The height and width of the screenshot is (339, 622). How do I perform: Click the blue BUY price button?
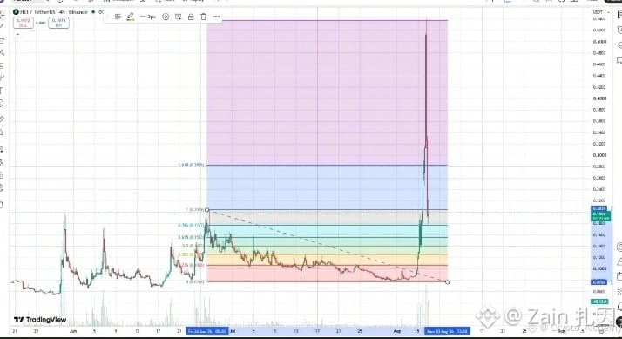click(x=58, y=23)
